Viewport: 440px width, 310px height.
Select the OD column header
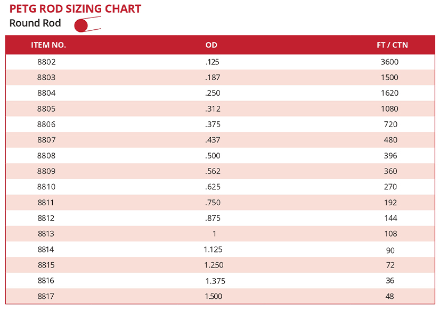(x=211, y=45)
